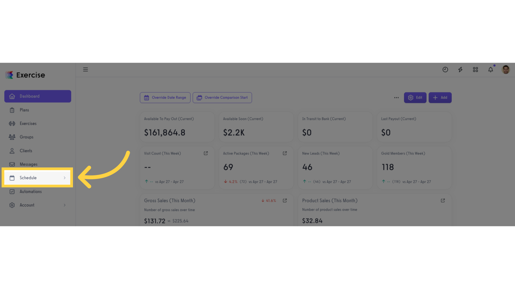Click the Add button
Viewport: 515px width, 289px height.
click(440, 98)
